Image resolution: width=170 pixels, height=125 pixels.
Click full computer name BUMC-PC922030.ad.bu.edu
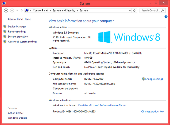(100, 84)
